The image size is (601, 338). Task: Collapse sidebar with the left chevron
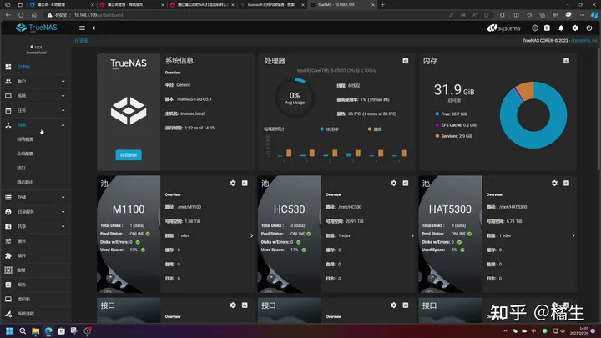(x=93, y=28)
